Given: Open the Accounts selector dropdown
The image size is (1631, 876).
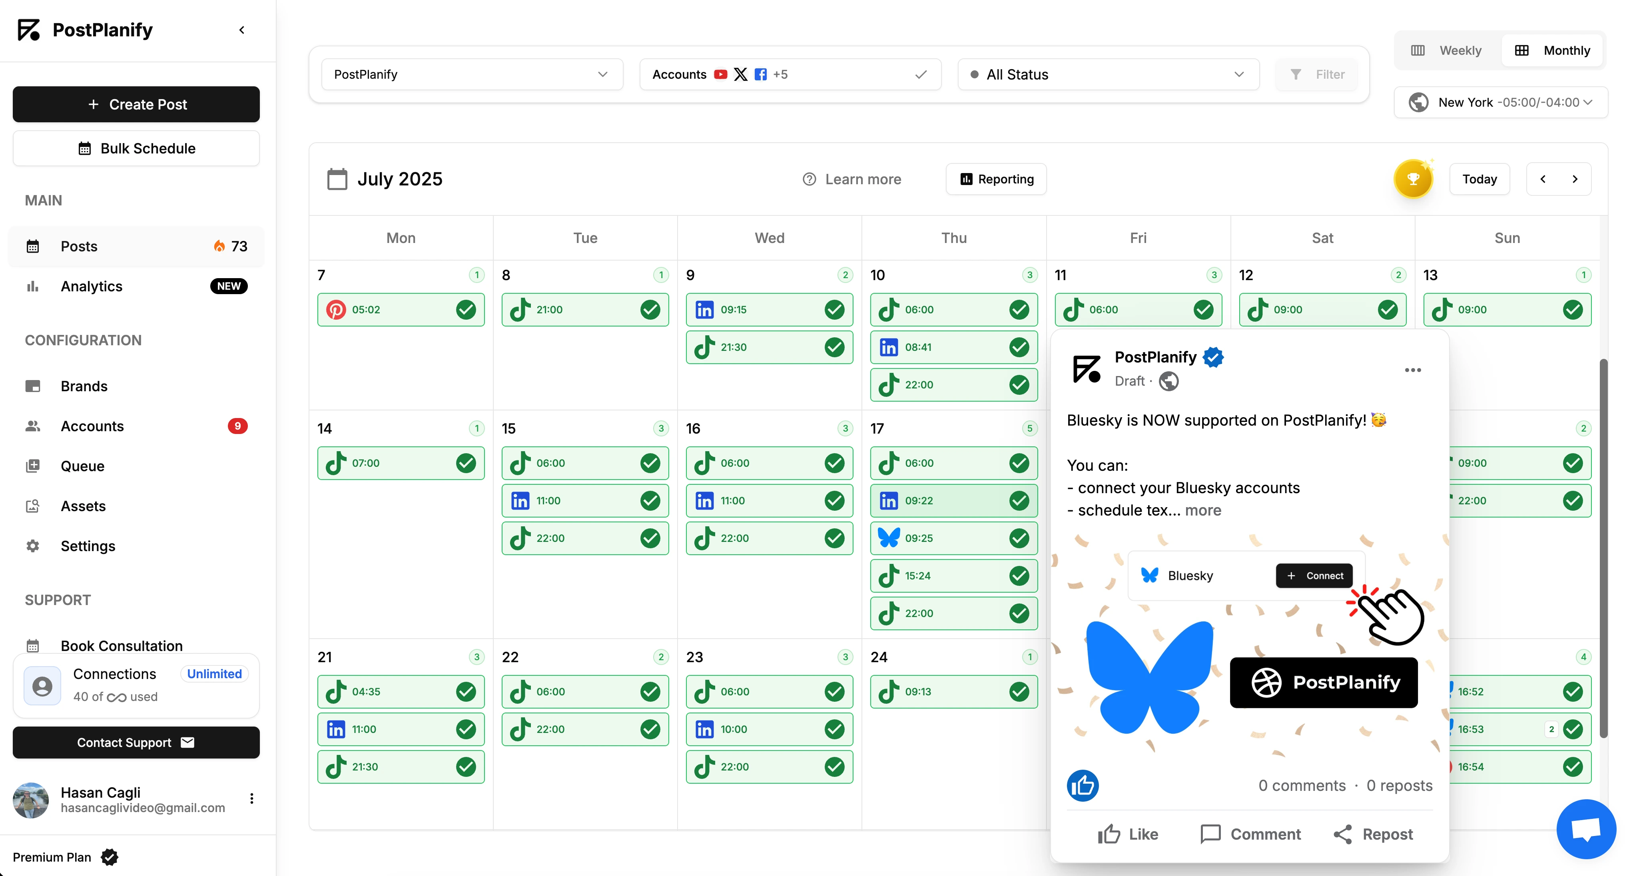Looking at the screenshot, I should (x=790, y=75).
